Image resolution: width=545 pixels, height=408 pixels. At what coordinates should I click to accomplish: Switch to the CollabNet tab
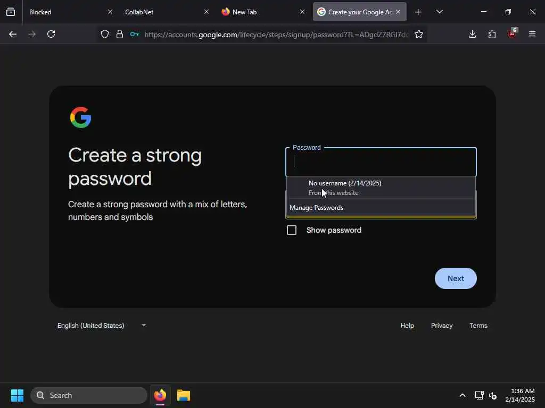166,12
